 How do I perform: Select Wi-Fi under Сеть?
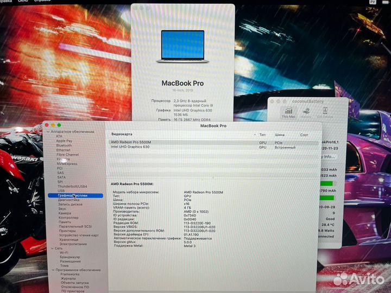coord(64,253)
